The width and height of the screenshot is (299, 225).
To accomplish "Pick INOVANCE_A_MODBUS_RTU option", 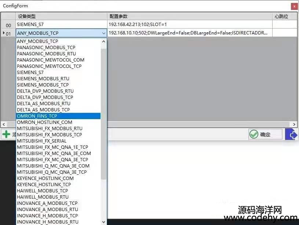I will 58,209.
